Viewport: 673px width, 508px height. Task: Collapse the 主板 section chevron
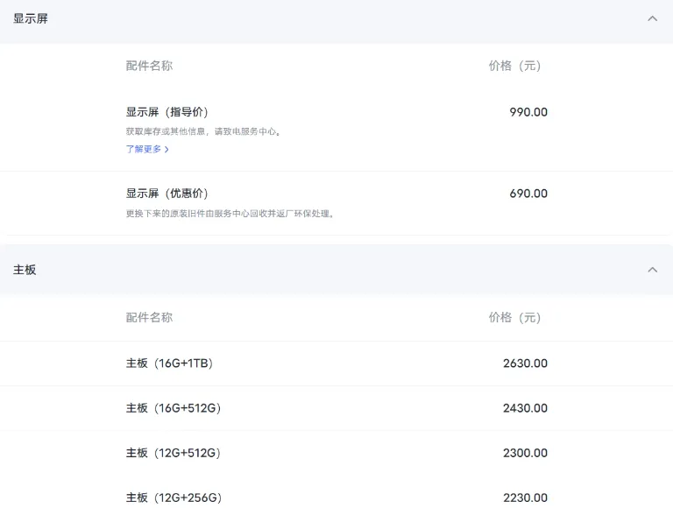[652, 270]
